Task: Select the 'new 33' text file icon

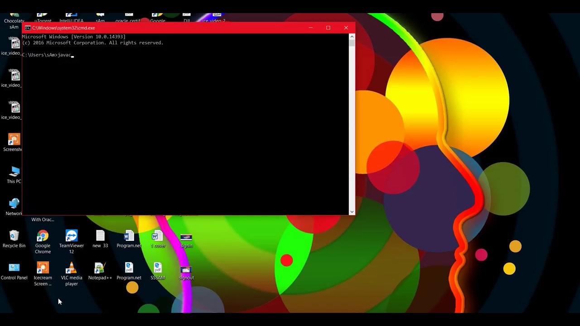Action: click(x=100, y=239)
